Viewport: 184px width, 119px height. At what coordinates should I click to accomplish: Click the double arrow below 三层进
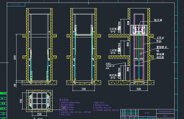(x=113, y=32)
